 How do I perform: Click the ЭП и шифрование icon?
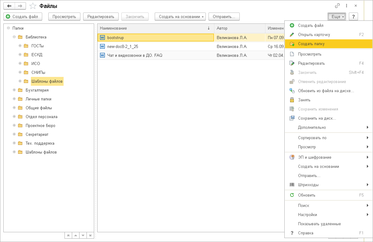coord(292,157)
